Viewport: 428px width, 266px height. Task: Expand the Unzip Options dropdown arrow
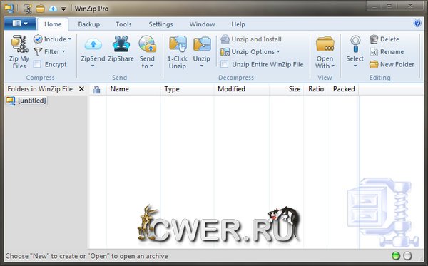coord(278,51)
